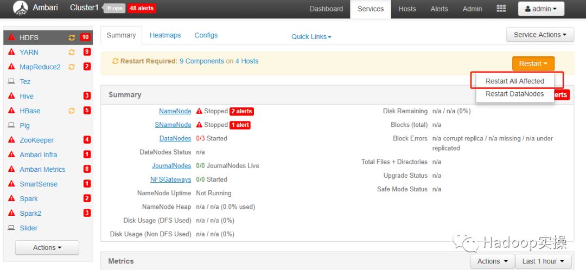Click the Slider client laptop icon
The image size is (586, 270).
tap(11, 228)
